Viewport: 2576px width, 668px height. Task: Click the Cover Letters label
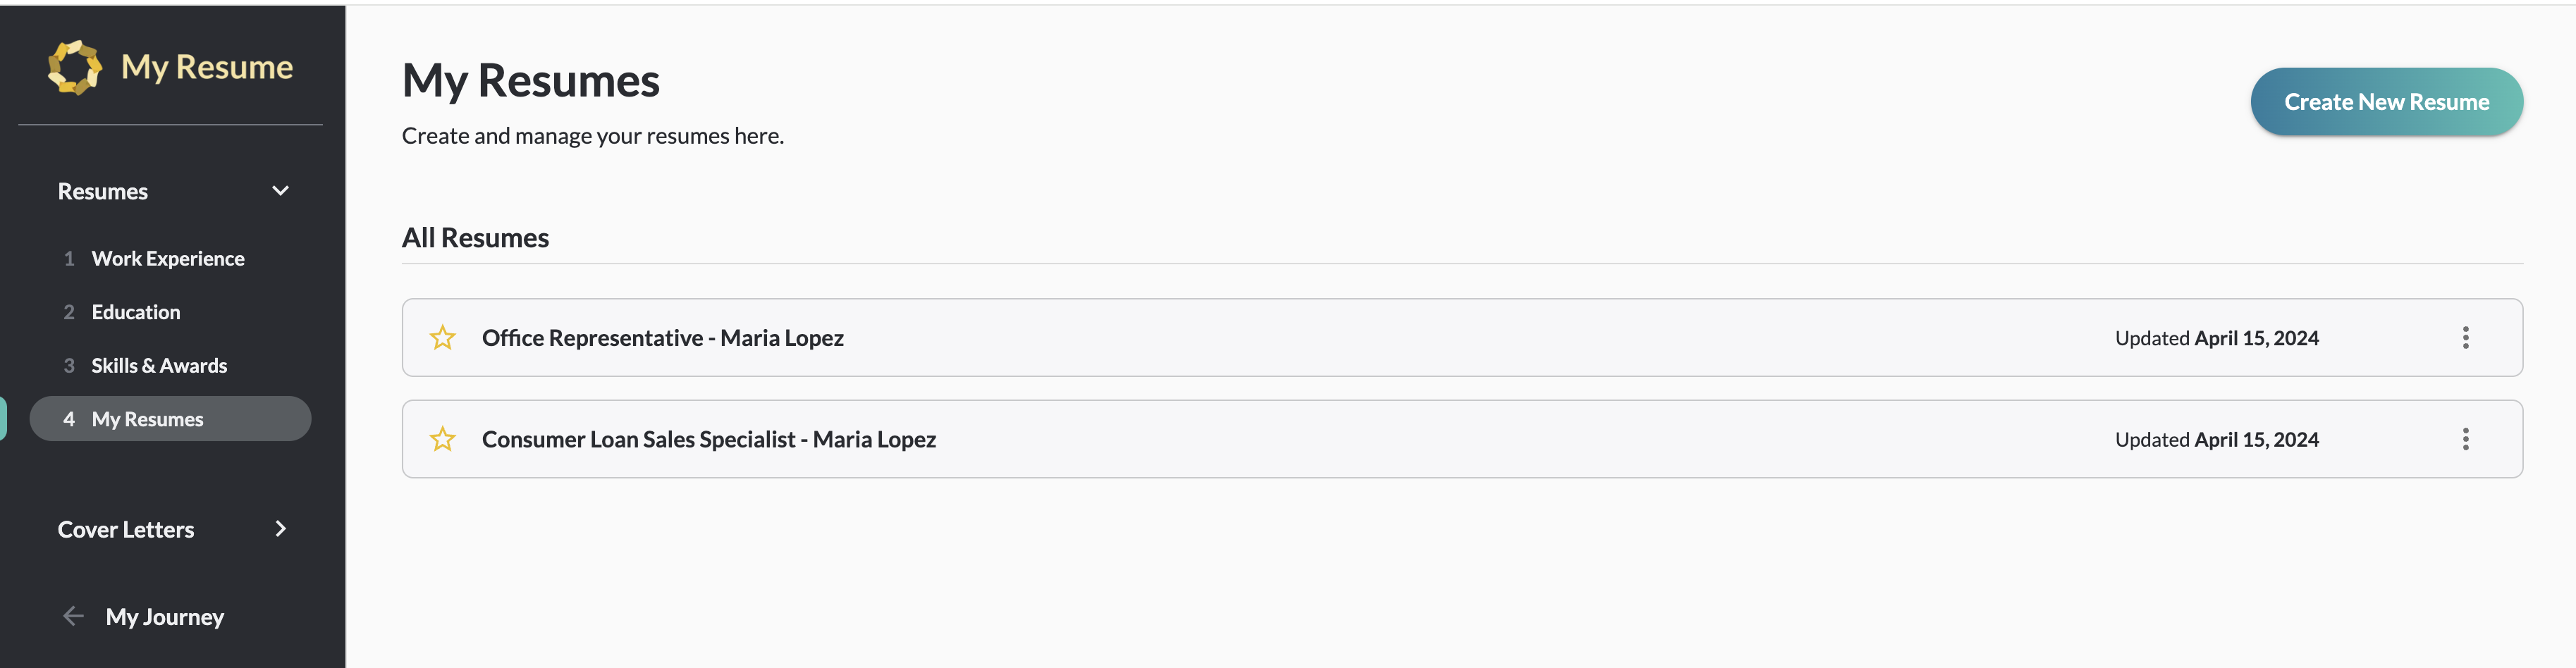tap(126, 530)
